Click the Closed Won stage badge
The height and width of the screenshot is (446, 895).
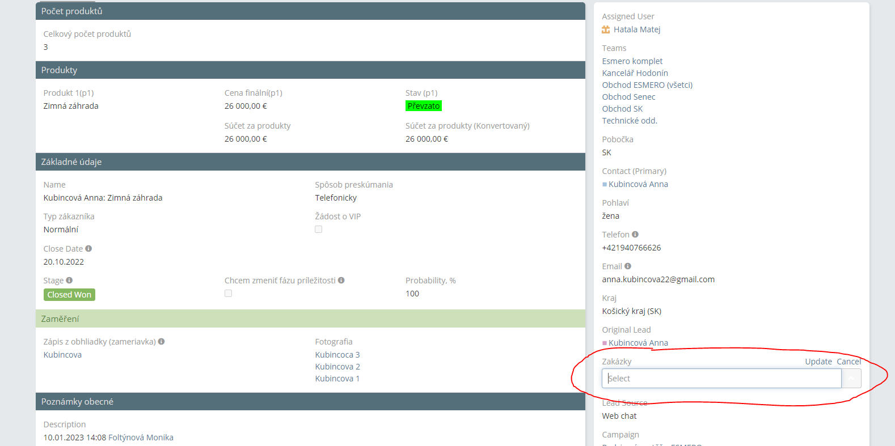(69, 295)
